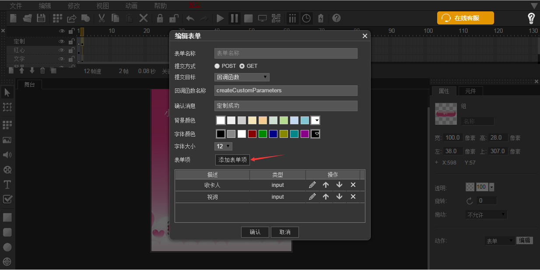Open the 拖动 dropdown showing 不允许

pyautogui.click(x=486, y=214)
